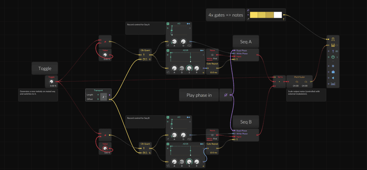Click the stereo rings icon in top Noise
The height and width of the screenshot is (170, 367).
212,55
